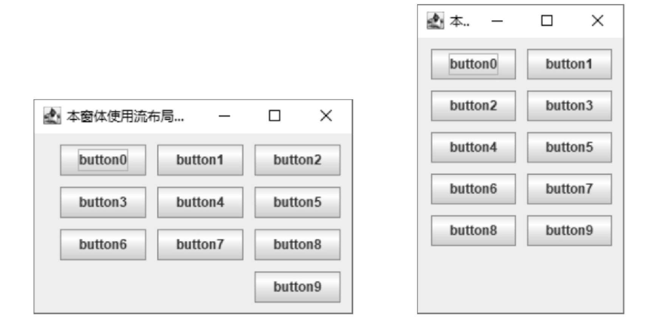This screenshot has width=654, height=327.
Task: Close the wide 本窗体使用流布局 window
Action: [x=326, y=116]
